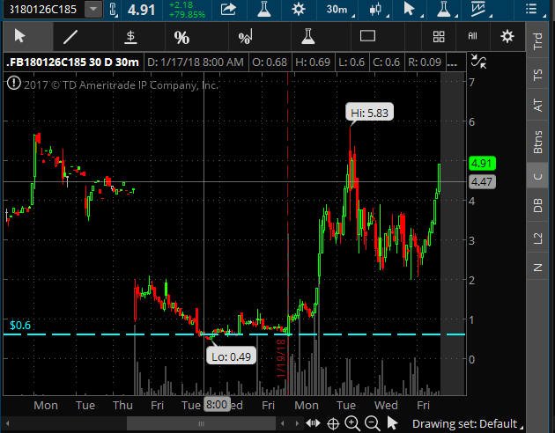Click the D: 1/17/18 8:00 AM value

195,62
